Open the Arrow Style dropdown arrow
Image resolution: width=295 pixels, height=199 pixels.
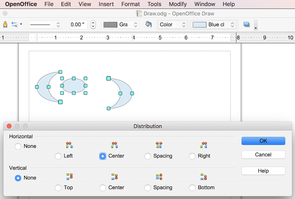(x=21, y=24)
